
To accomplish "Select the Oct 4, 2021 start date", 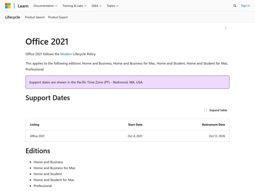I will 135,136.
